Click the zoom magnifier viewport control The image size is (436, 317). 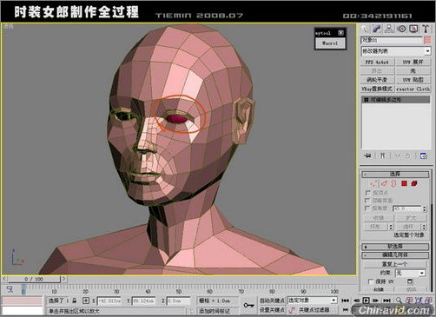399,300
